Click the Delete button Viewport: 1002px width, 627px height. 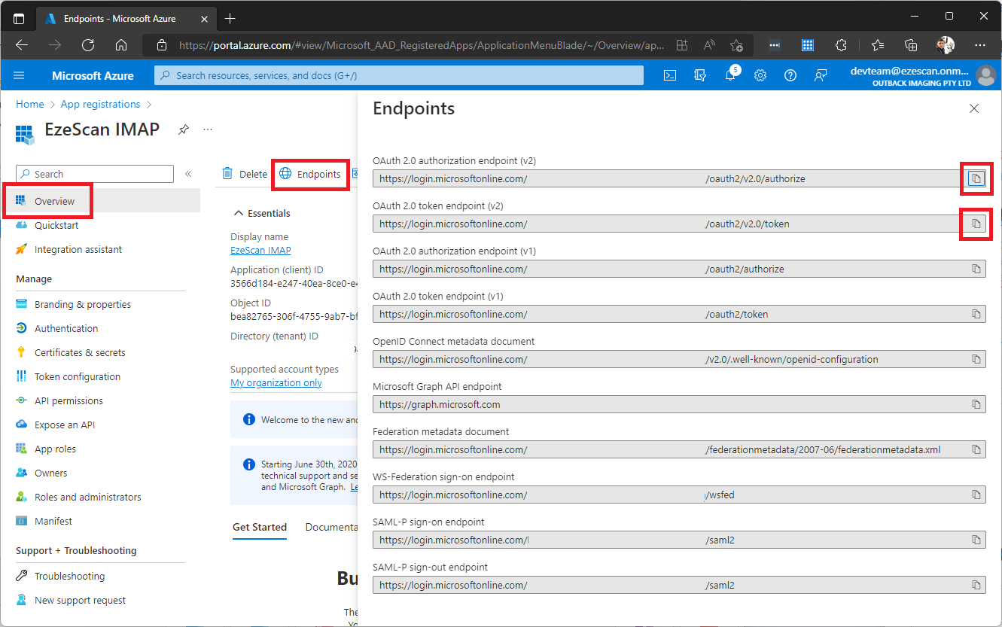(x=245, y=174)
